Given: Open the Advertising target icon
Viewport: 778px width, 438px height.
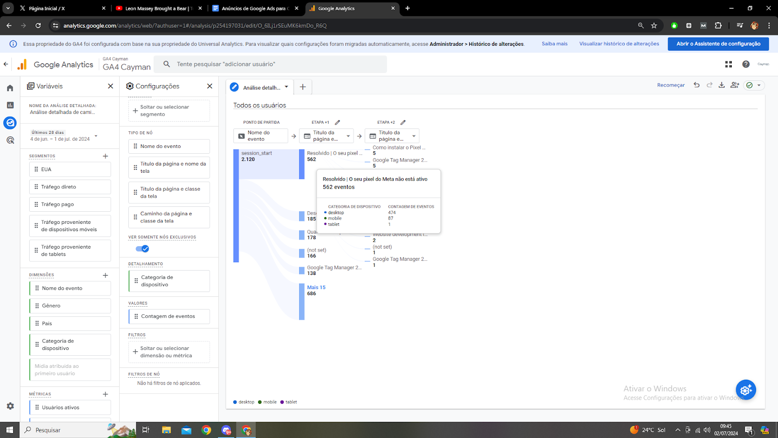Looking at the screenshot, I should 10,140.
